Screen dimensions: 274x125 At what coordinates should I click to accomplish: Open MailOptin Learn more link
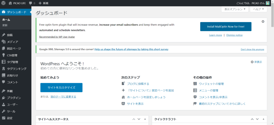(x=215, y=35)
